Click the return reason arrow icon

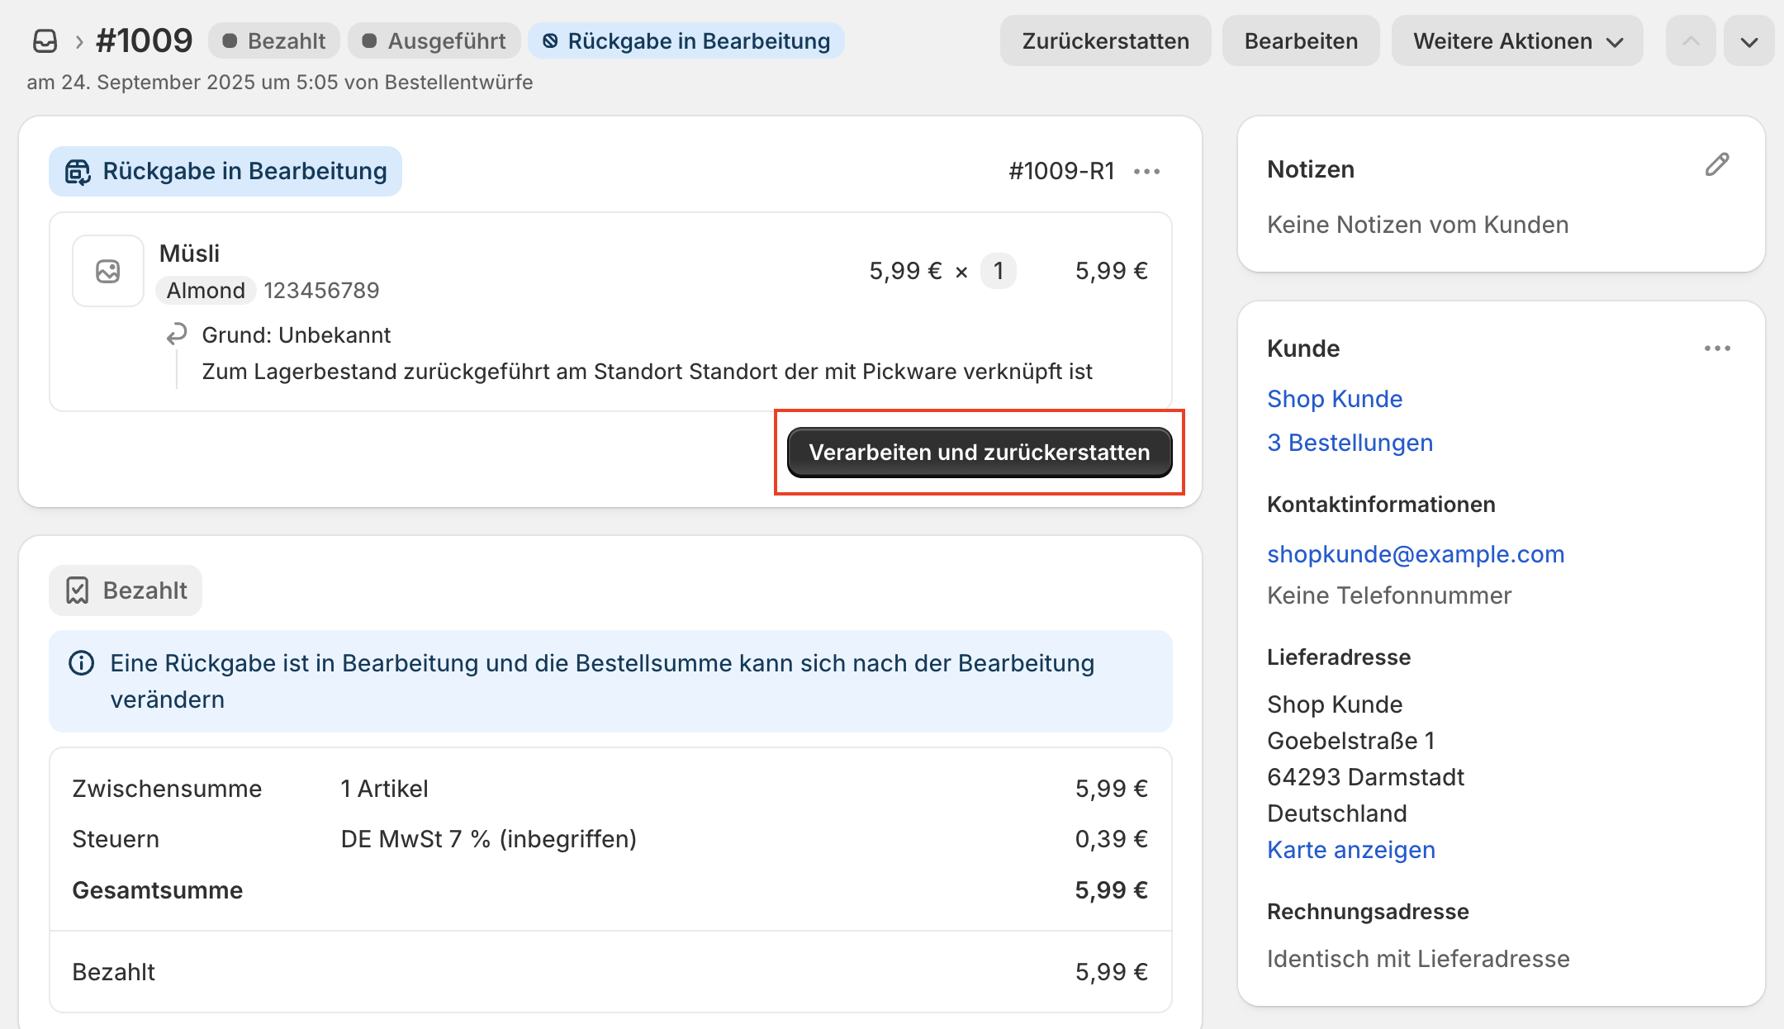(x=177, y=334)
